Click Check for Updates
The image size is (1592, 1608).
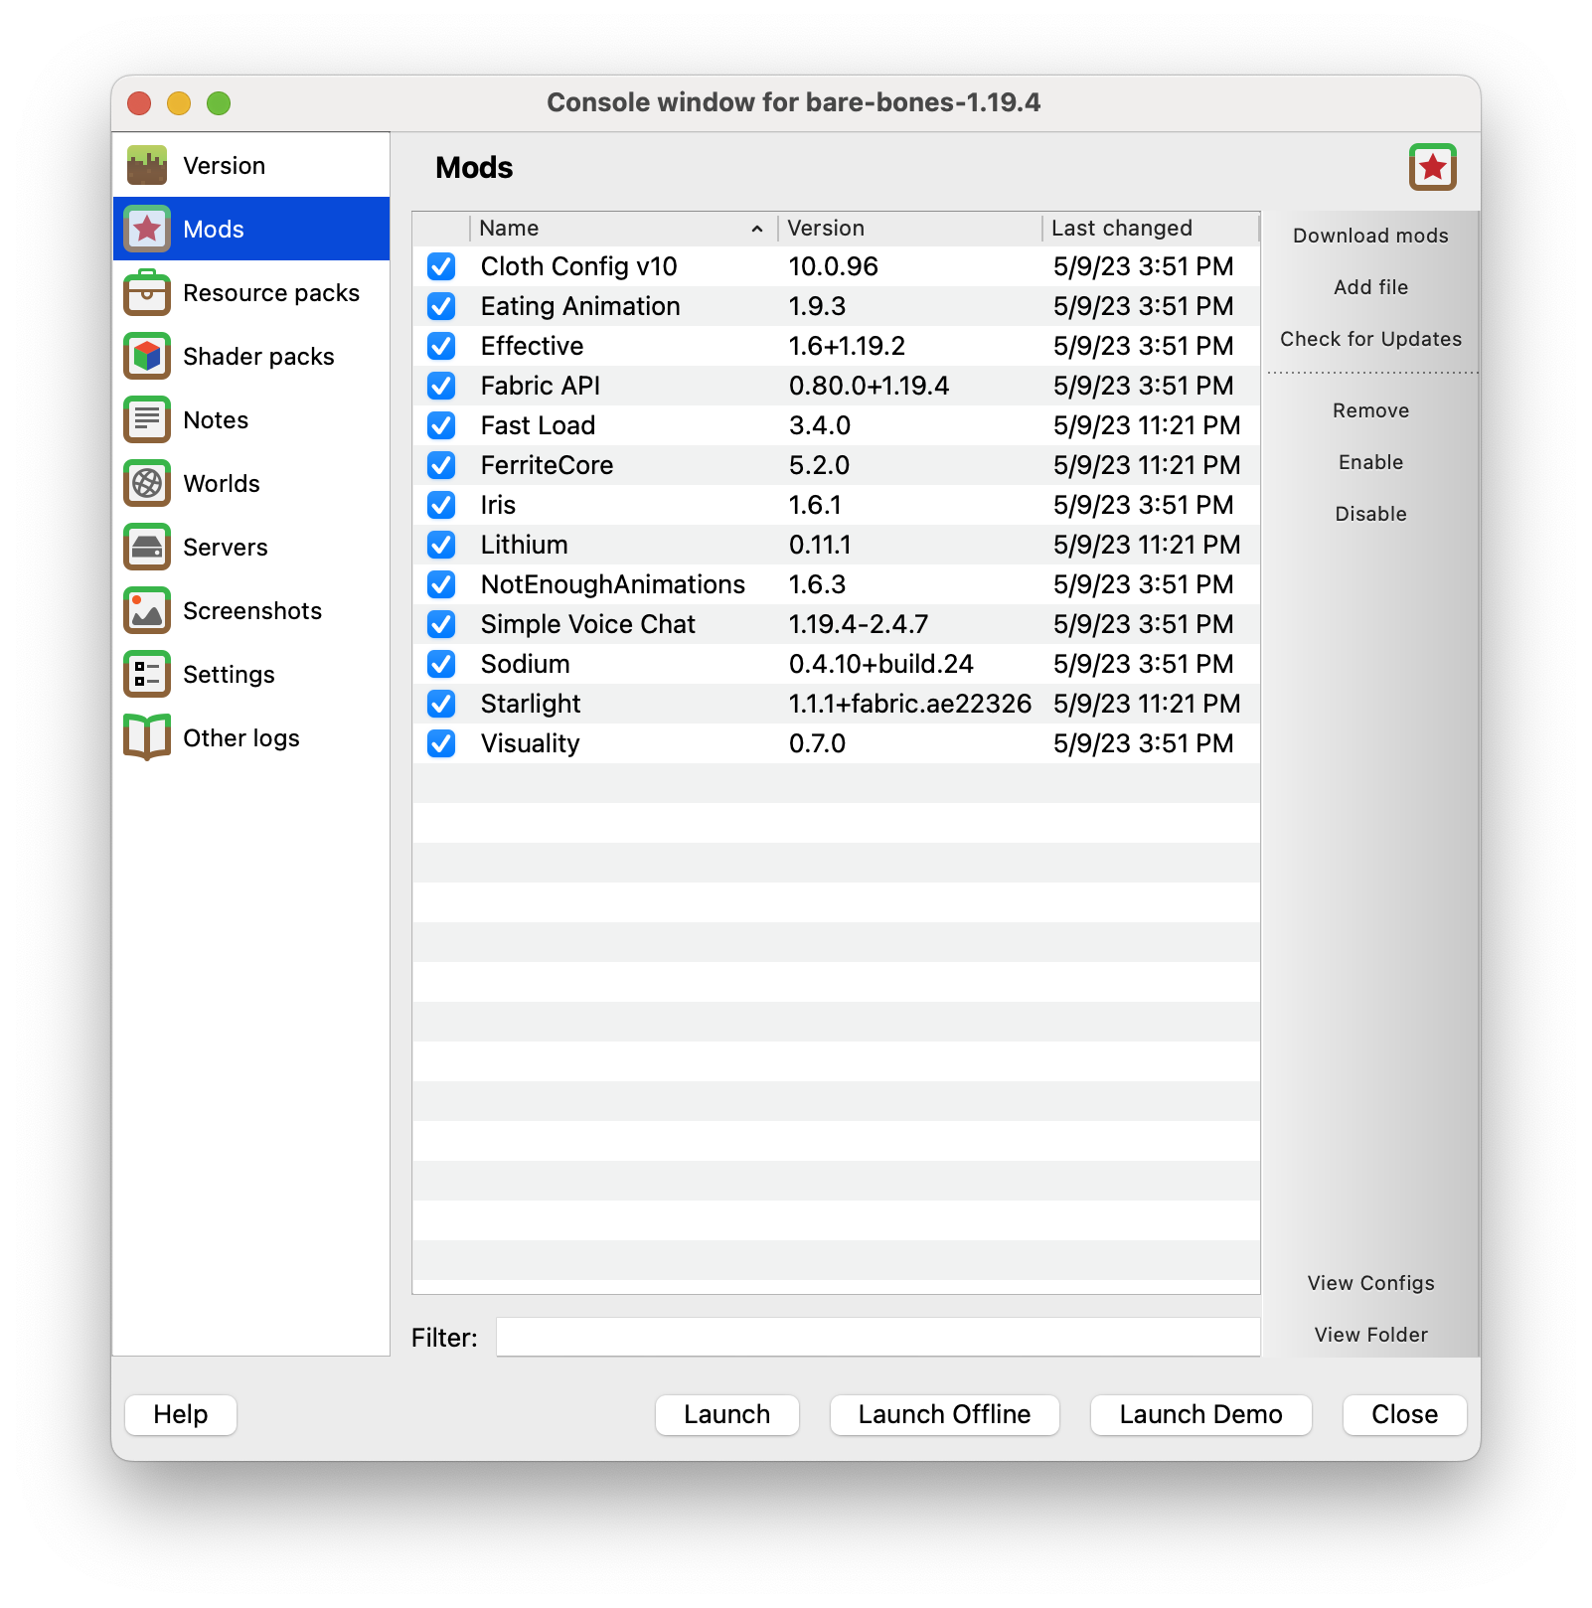click(x=1370, y=339)
